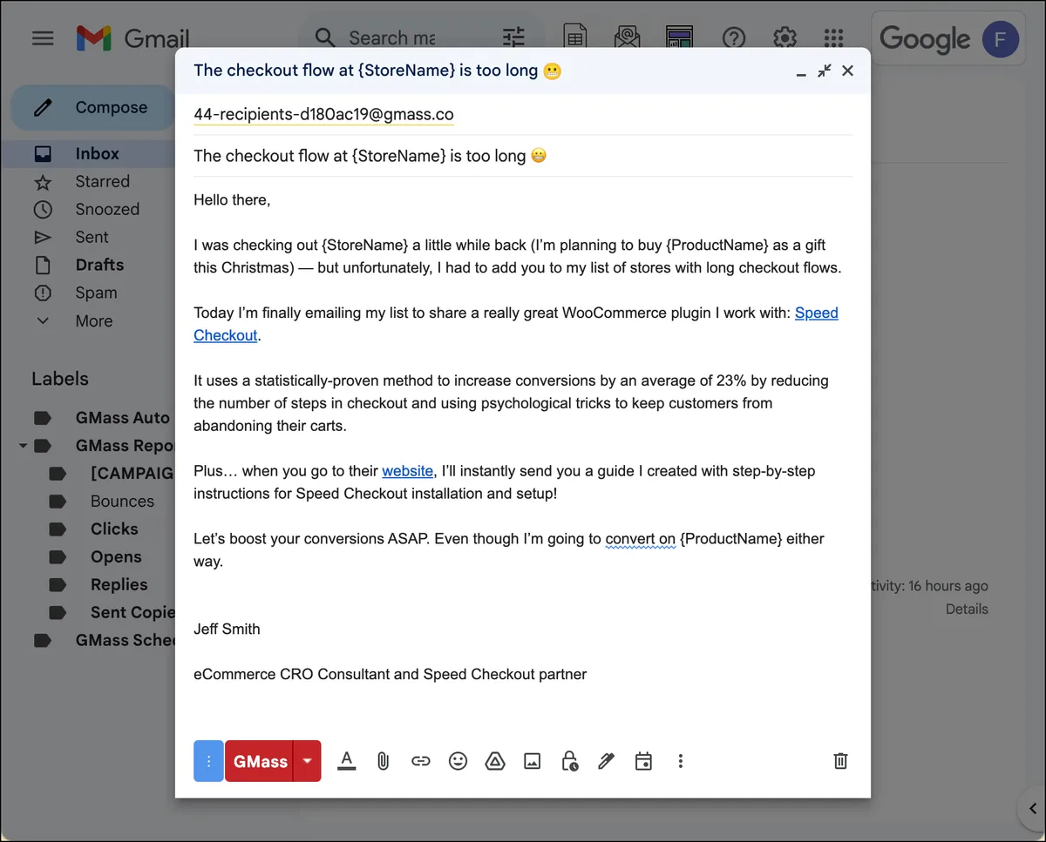Open the main menu hamburger icon
1046x842 pixels.
pos(43,38)
